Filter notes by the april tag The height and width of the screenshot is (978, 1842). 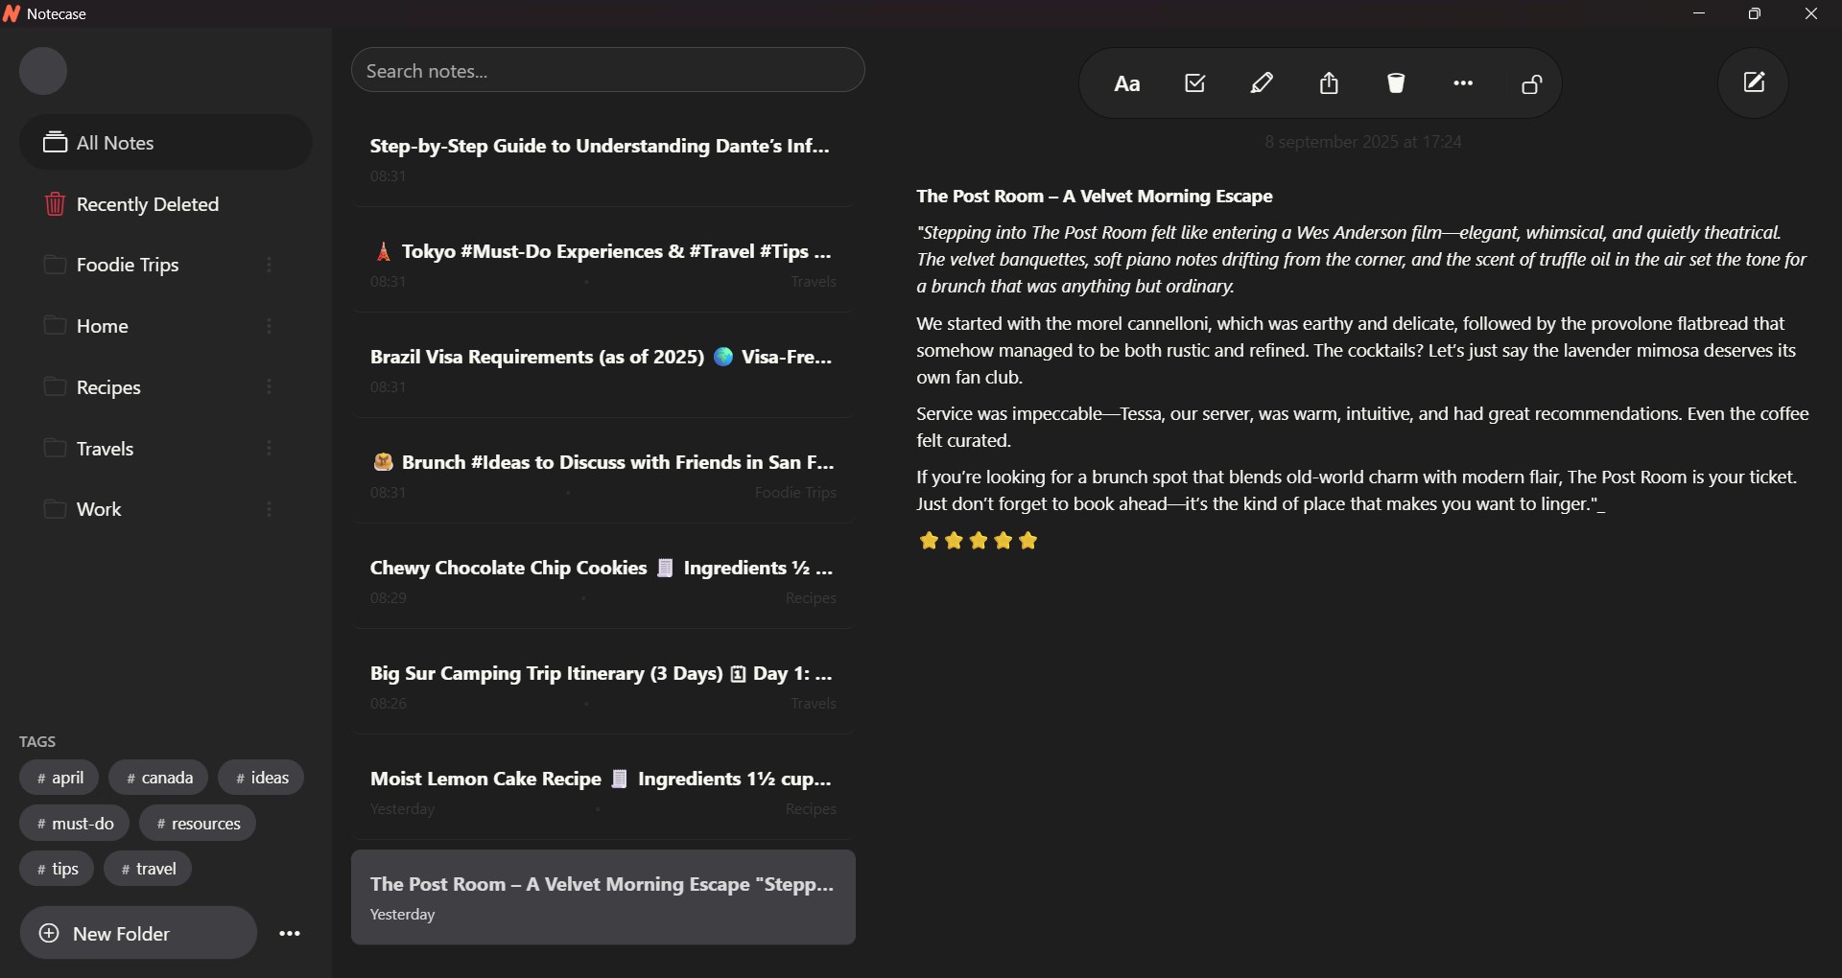point(59,778)
